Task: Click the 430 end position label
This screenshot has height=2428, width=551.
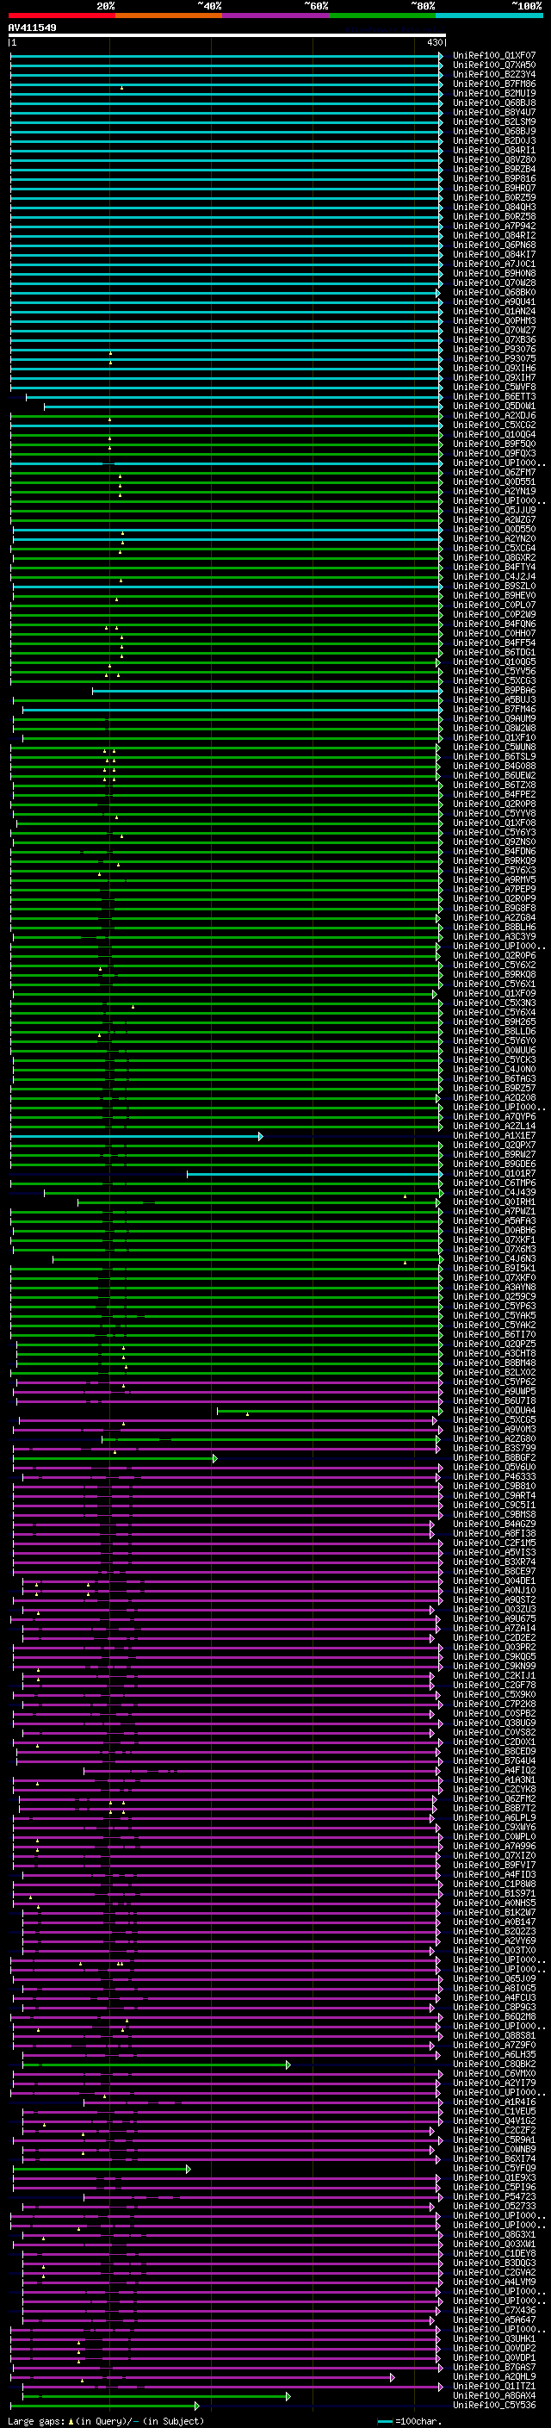Action: pos(434,42)
